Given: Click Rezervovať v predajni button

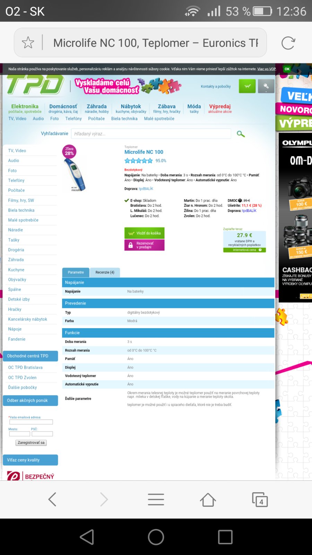Looking at the screenshot, I should coord(145,245).
